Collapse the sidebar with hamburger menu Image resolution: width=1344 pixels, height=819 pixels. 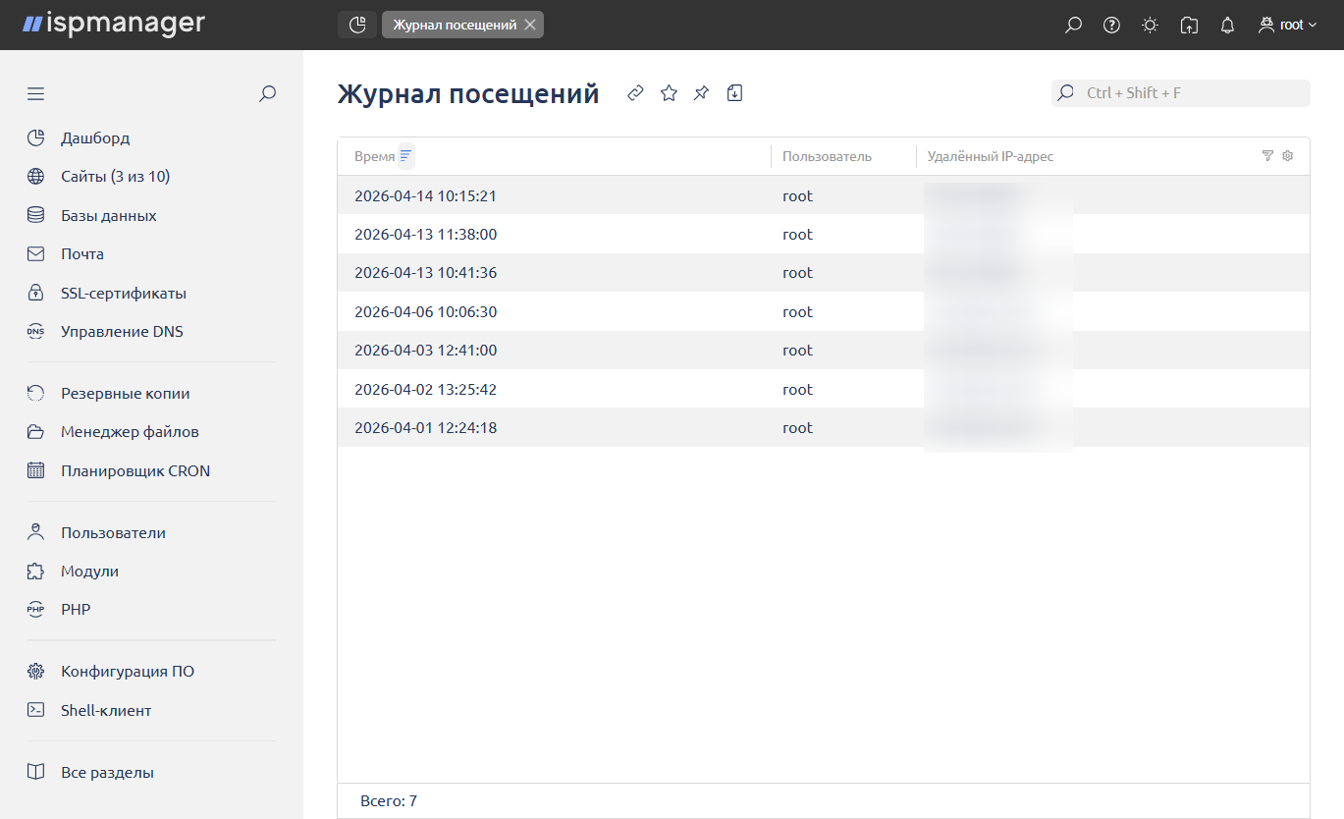pos(36,94)
